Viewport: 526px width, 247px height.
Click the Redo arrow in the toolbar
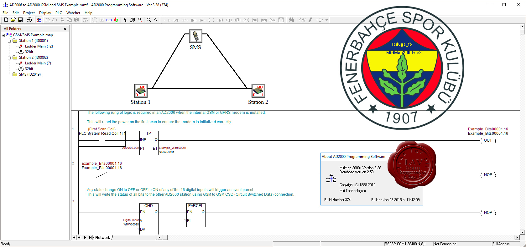(x=55, y=20)
